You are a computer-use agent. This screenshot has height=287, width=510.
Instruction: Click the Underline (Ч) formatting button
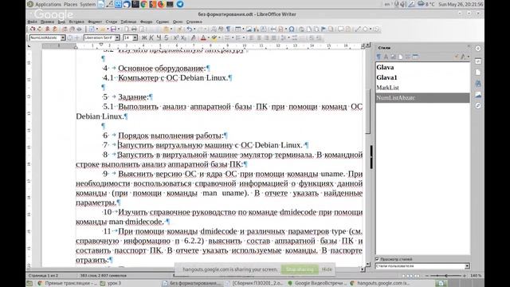coord(159,37)
